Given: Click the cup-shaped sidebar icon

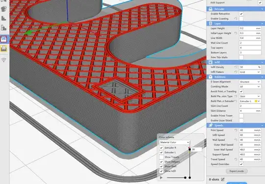Looking at the screenshot, I should tap(3, 9).
